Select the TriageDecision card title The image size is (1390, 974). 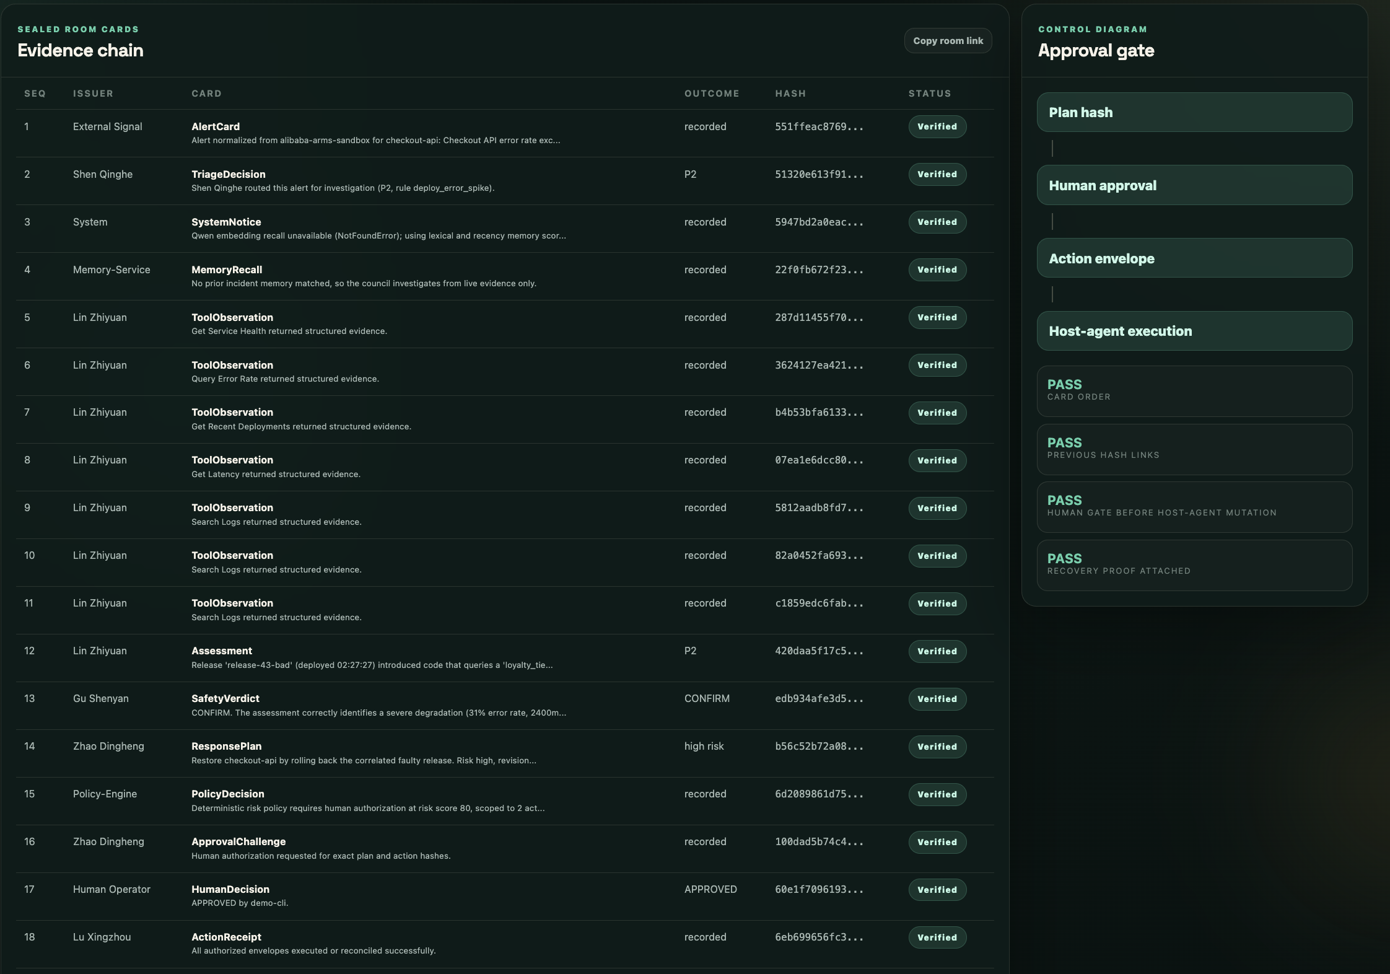(x=229, y=174)
